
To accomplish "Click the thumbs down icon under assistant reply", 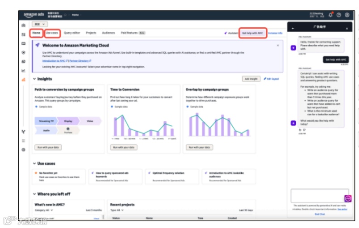I will (x=304, y=130).
